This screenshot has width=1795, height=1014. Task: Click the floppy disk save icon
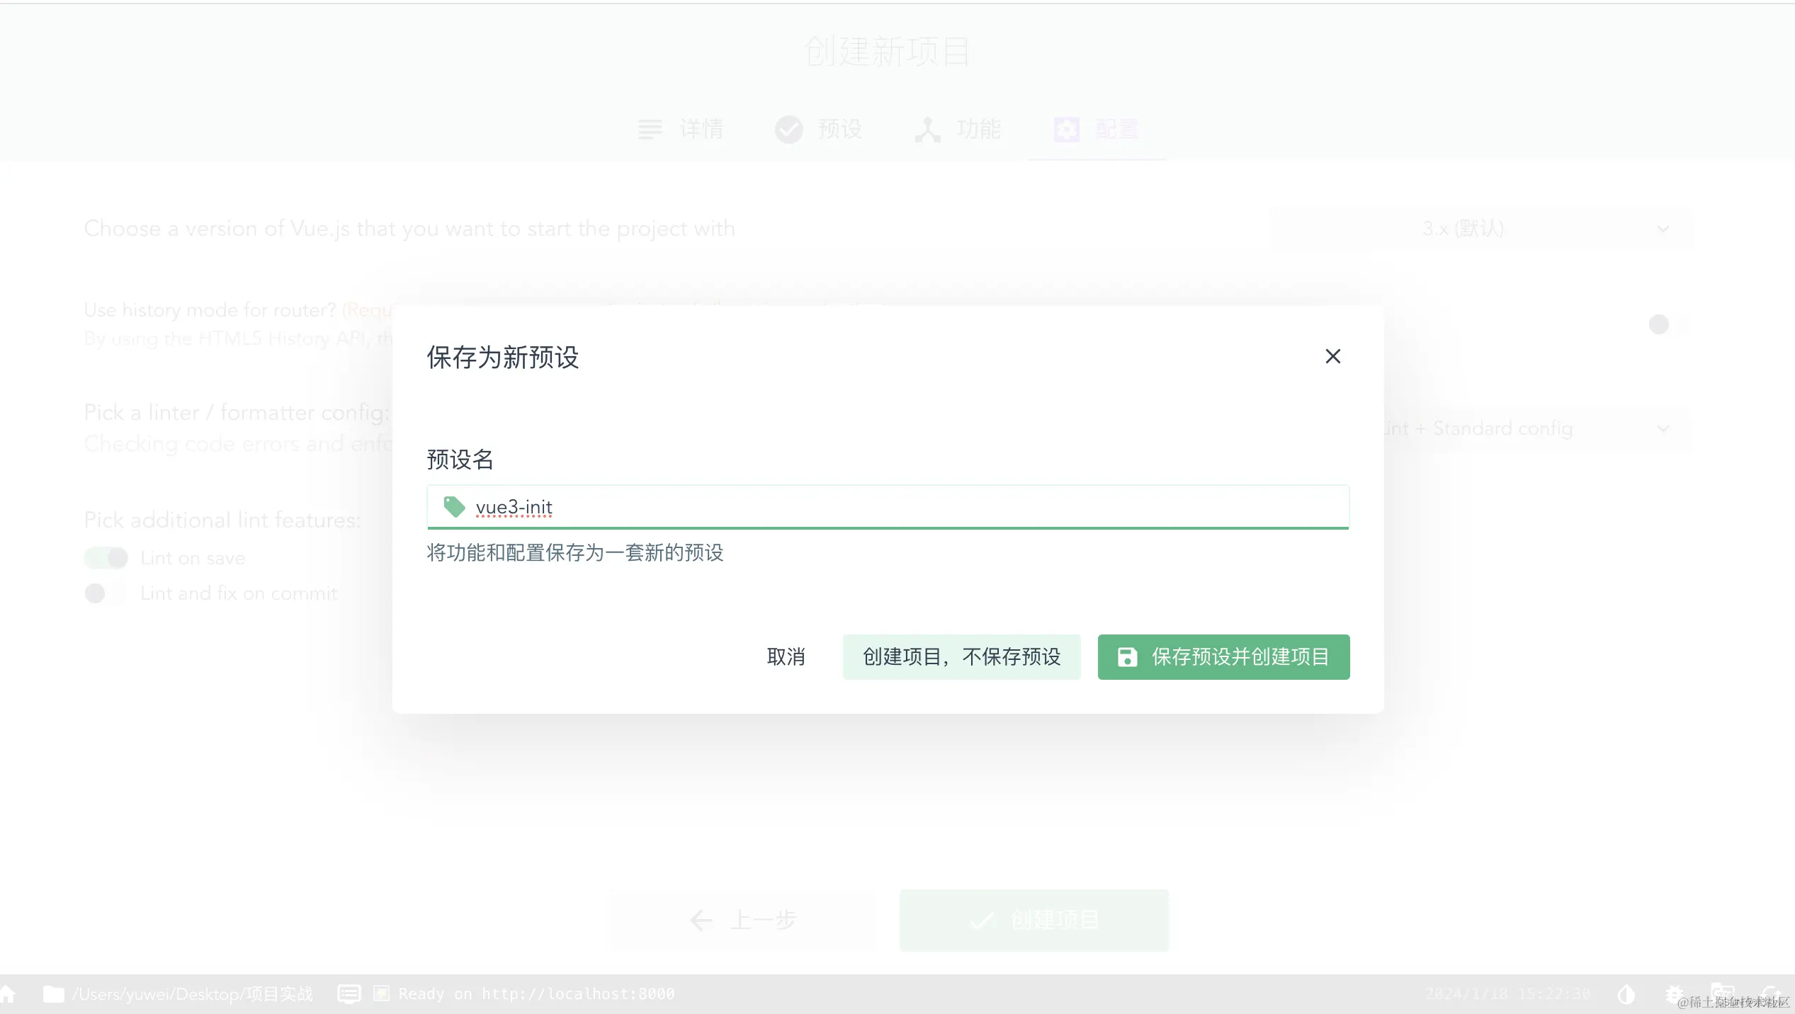click(x=1127, y=657)
